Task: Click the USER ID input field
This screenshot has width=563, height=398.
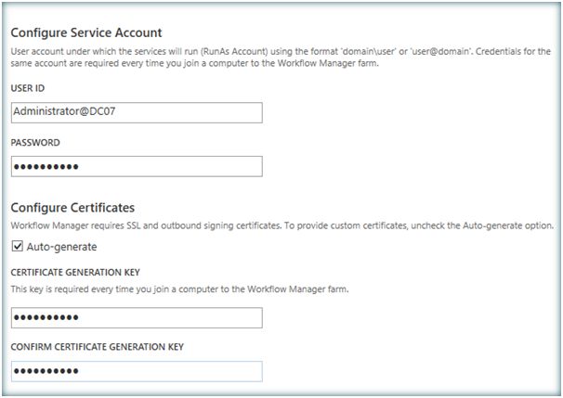Action: tap(136, 112)
